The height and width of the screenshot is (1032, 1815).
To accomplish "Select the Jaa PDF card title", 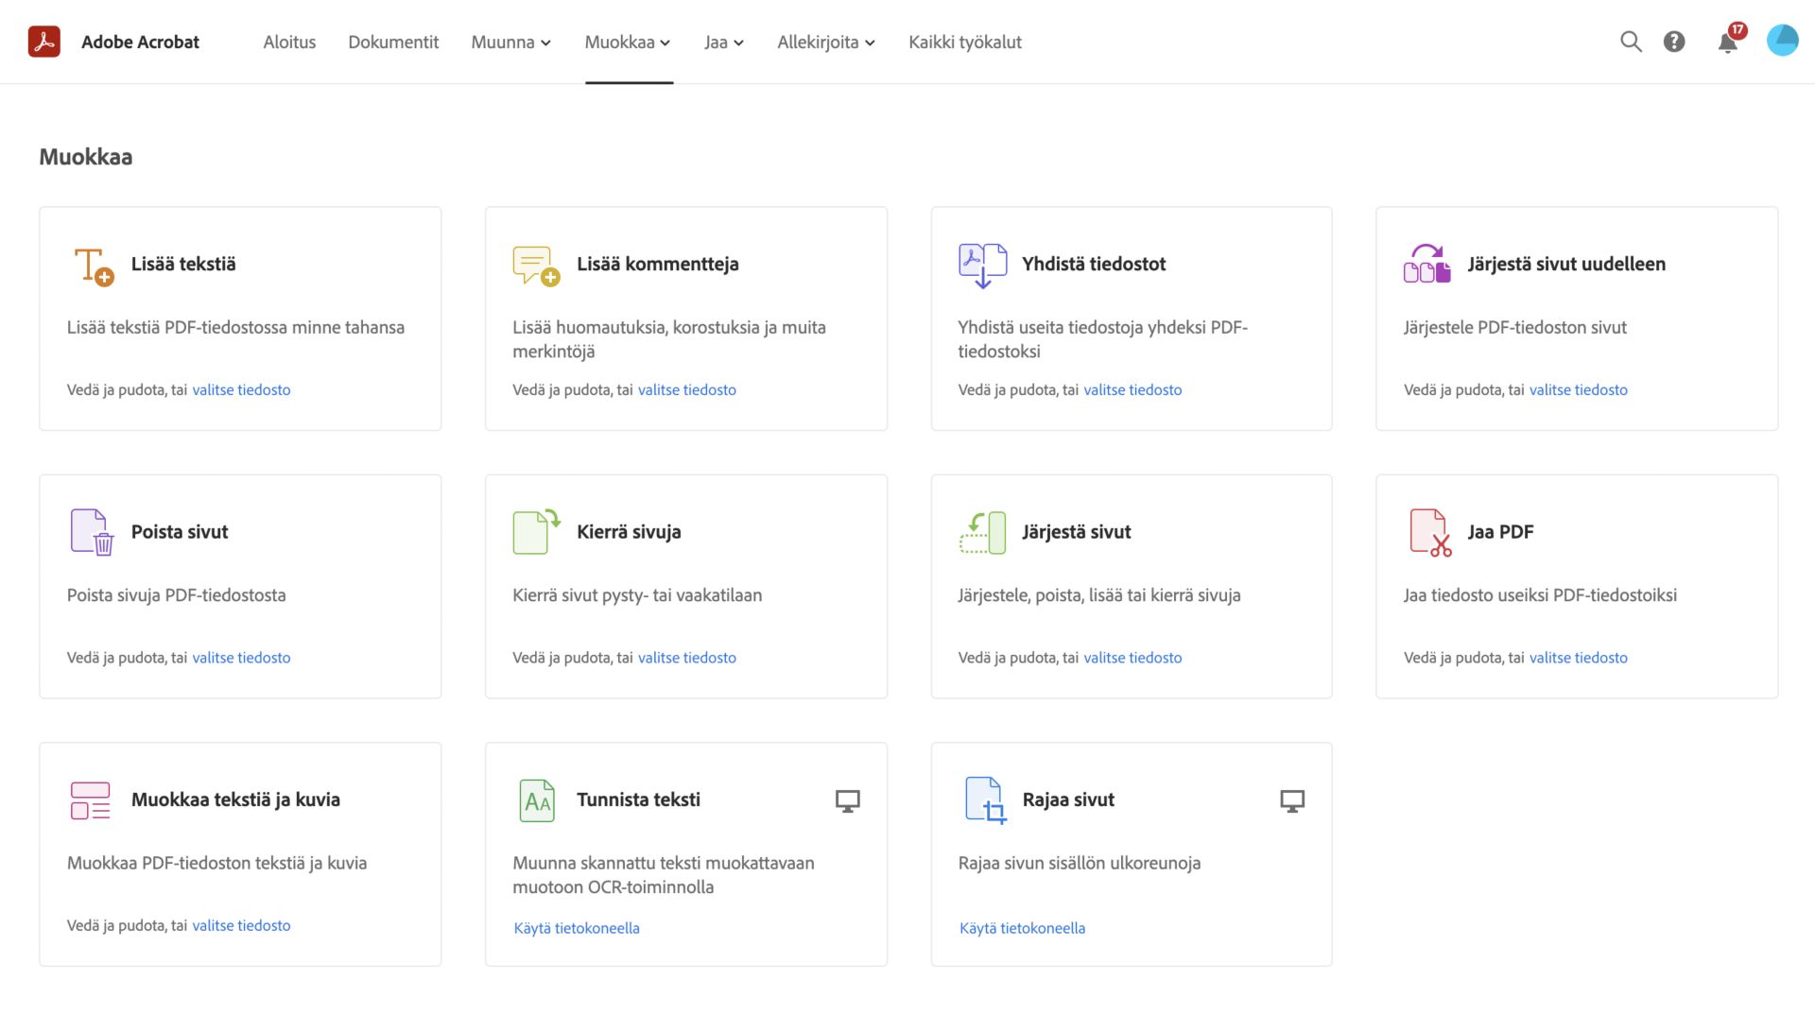I will pos(1500,531).
